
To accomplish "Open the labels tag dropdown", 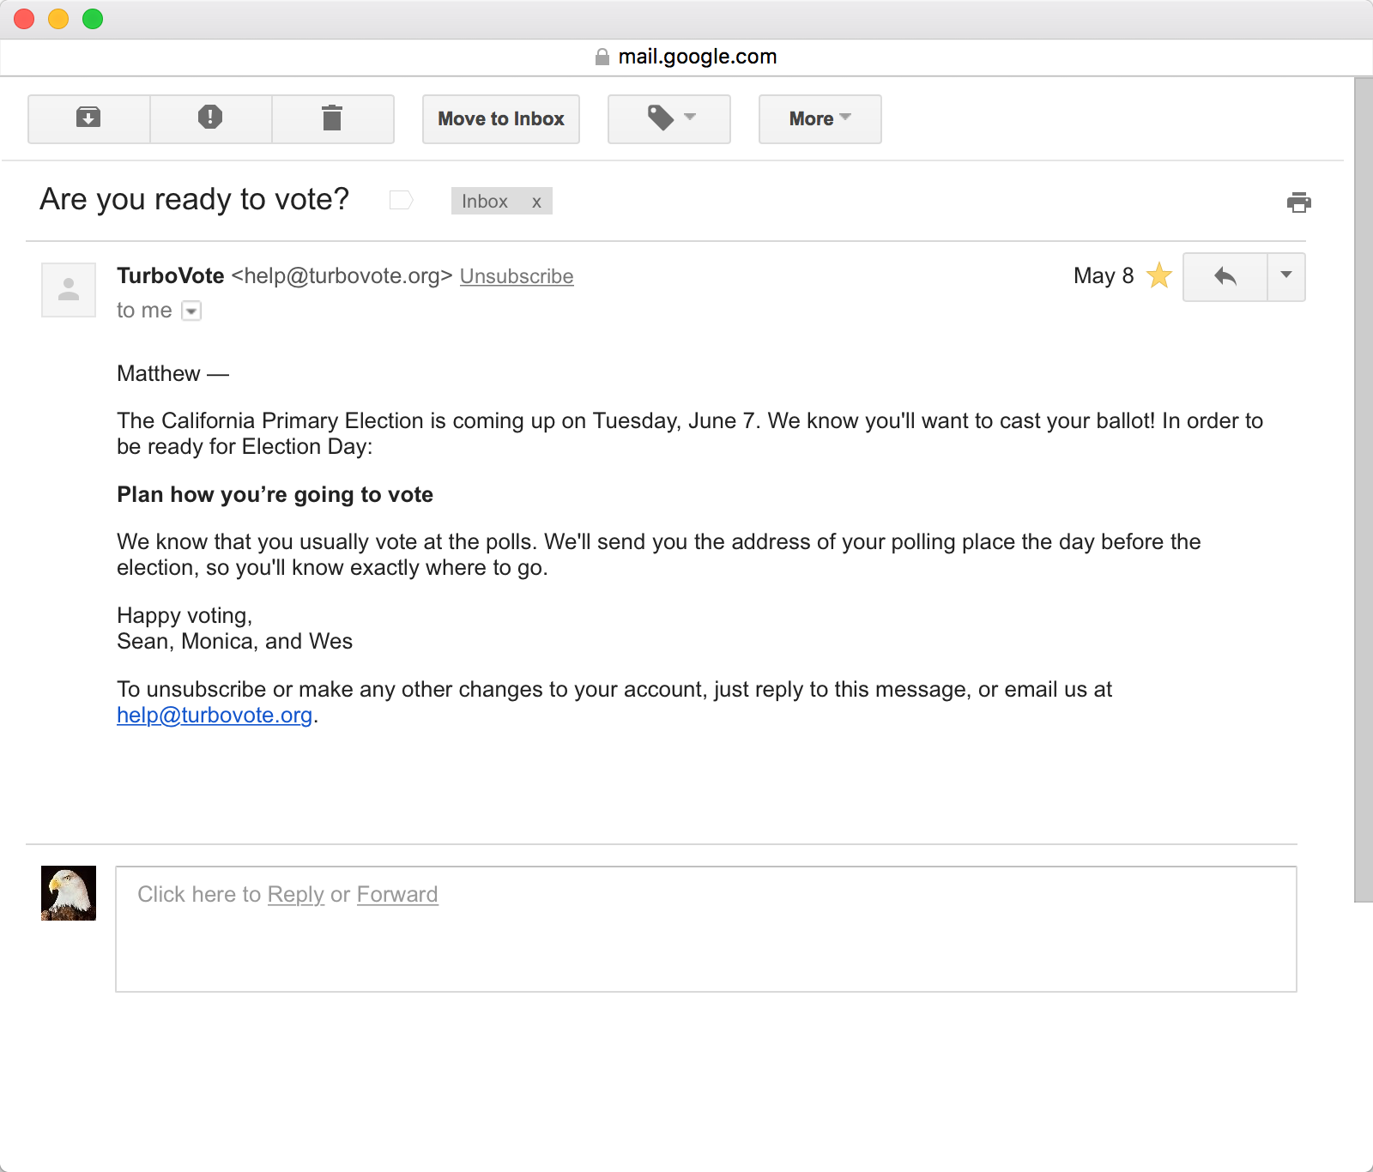I will (x=669, y=118).
